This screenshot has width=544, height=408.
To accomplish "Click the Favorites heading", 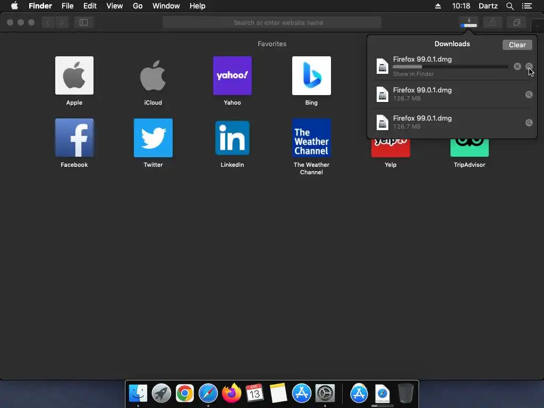I will coord(272,44).
